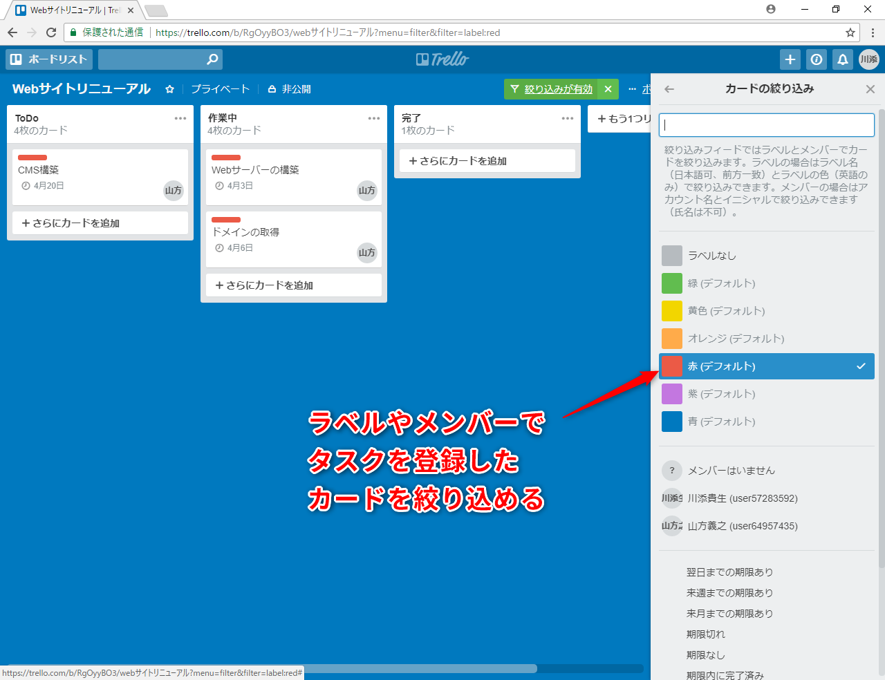Click the 山方 avatar on CMS構築 card
This screenshot has height=680, width=885.
click(174, 191)
